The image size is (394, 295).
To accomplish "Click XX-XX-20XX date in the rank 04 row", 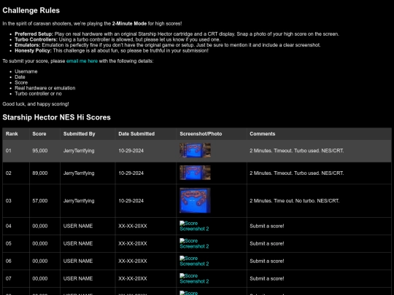I will point(133,226).
